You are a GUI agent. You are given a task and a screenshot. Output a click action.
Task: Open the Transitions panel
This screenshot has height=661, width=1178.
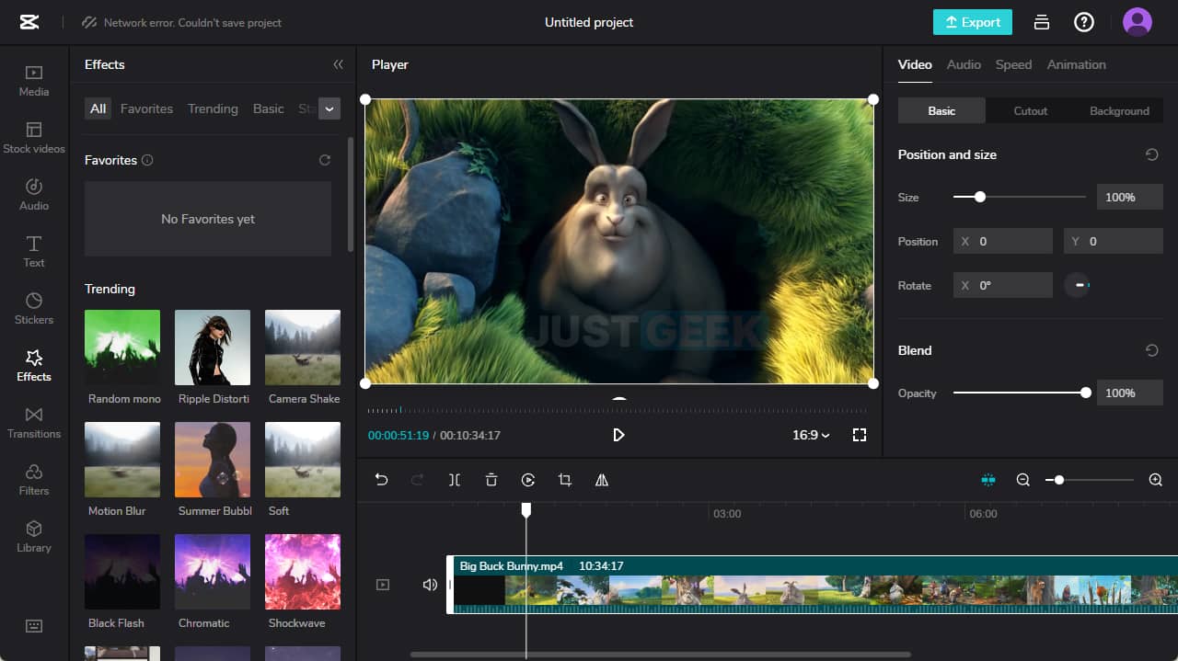(34, 423)
